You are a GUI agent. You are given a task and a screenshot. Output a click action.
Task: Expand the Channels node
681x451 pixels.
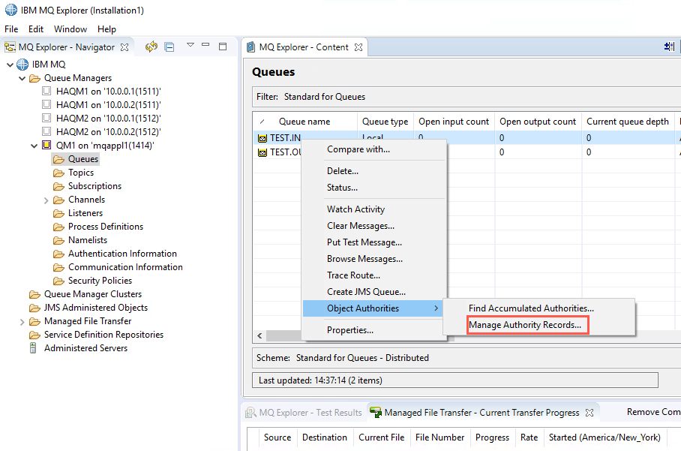pos(46,200)
